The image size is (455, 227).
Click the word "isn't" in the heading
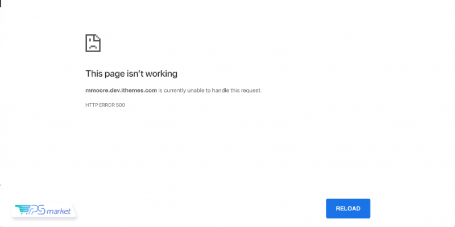tap(135, 74)
